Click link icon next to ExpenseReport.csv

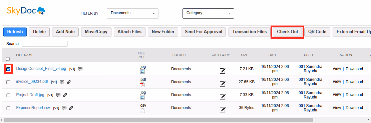[x=71, y=108]
